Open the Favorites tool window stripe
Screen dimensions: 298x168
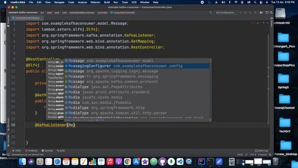(8, 140)
